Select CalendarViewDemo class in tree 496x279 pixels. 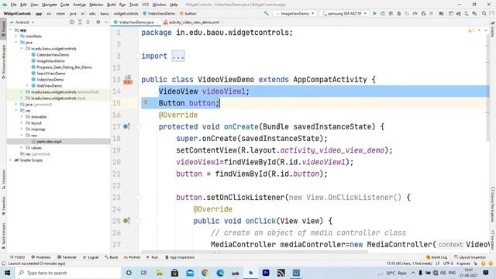[x=53, y=55]
